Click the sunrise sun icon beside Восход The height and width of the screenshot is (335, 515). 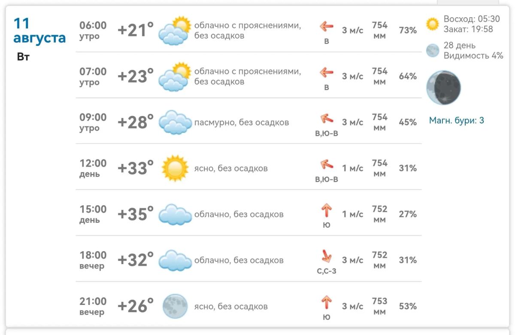[x=433, y=24]
